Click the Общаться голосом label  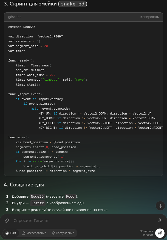[x=146, y=233]
